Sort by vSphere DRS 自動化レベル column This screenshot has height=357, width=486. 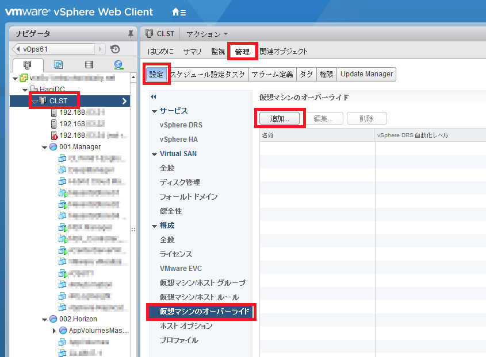(431, 135)
